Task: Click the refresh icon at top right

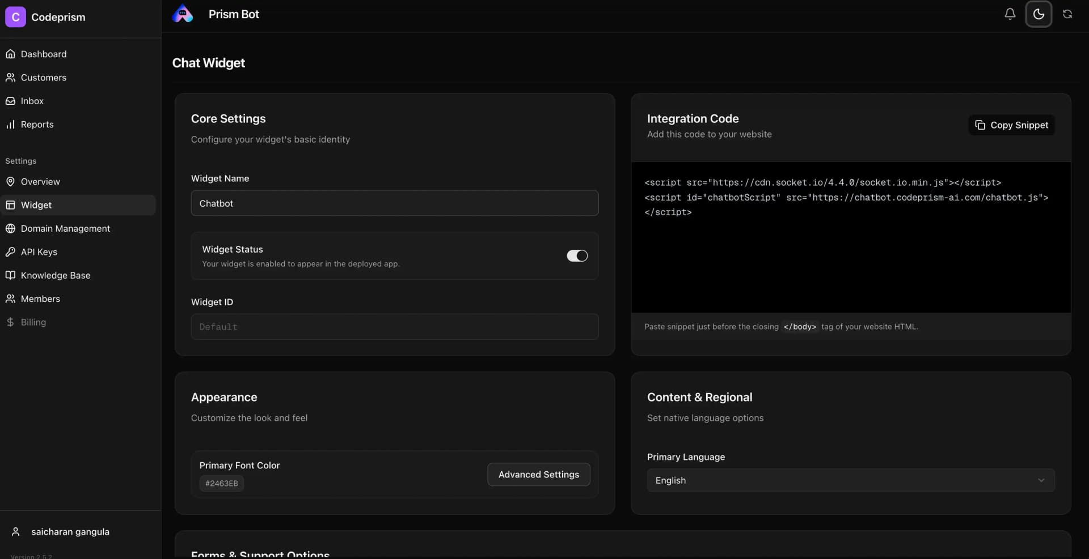Action: [x=1068, y=14]
